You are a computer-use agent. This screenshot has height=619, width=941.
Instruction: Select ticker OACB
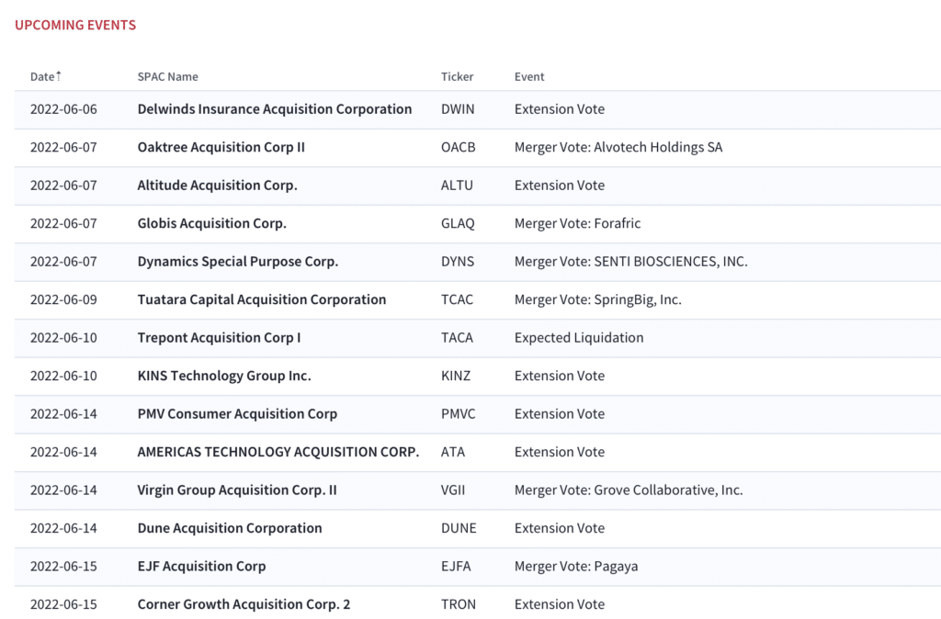click(x=459, y=148)
